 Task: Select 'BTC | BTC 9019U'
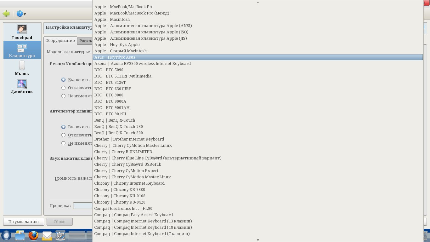click(x=258, y=114)
